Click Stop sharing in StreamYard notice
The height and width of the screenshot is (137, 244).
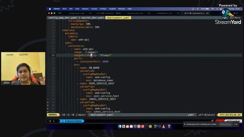225,124
